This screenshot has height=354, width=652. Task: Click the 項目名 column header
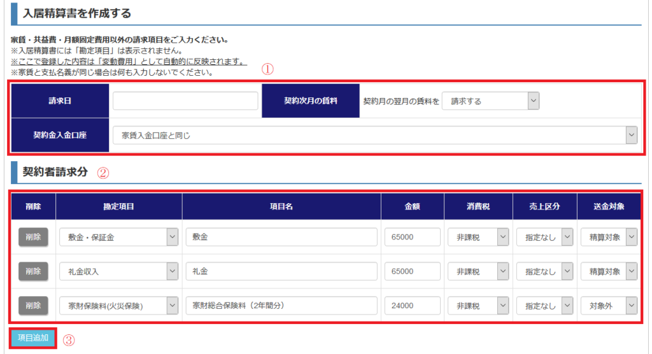click(x=281, y=206)
